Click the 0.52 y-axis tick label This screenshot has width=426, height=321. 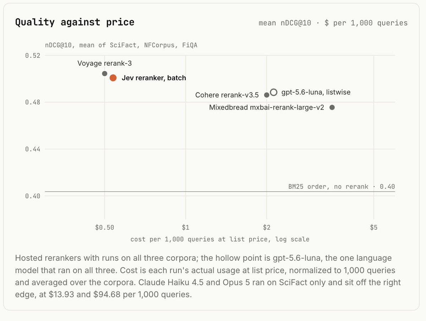(32, 56)
